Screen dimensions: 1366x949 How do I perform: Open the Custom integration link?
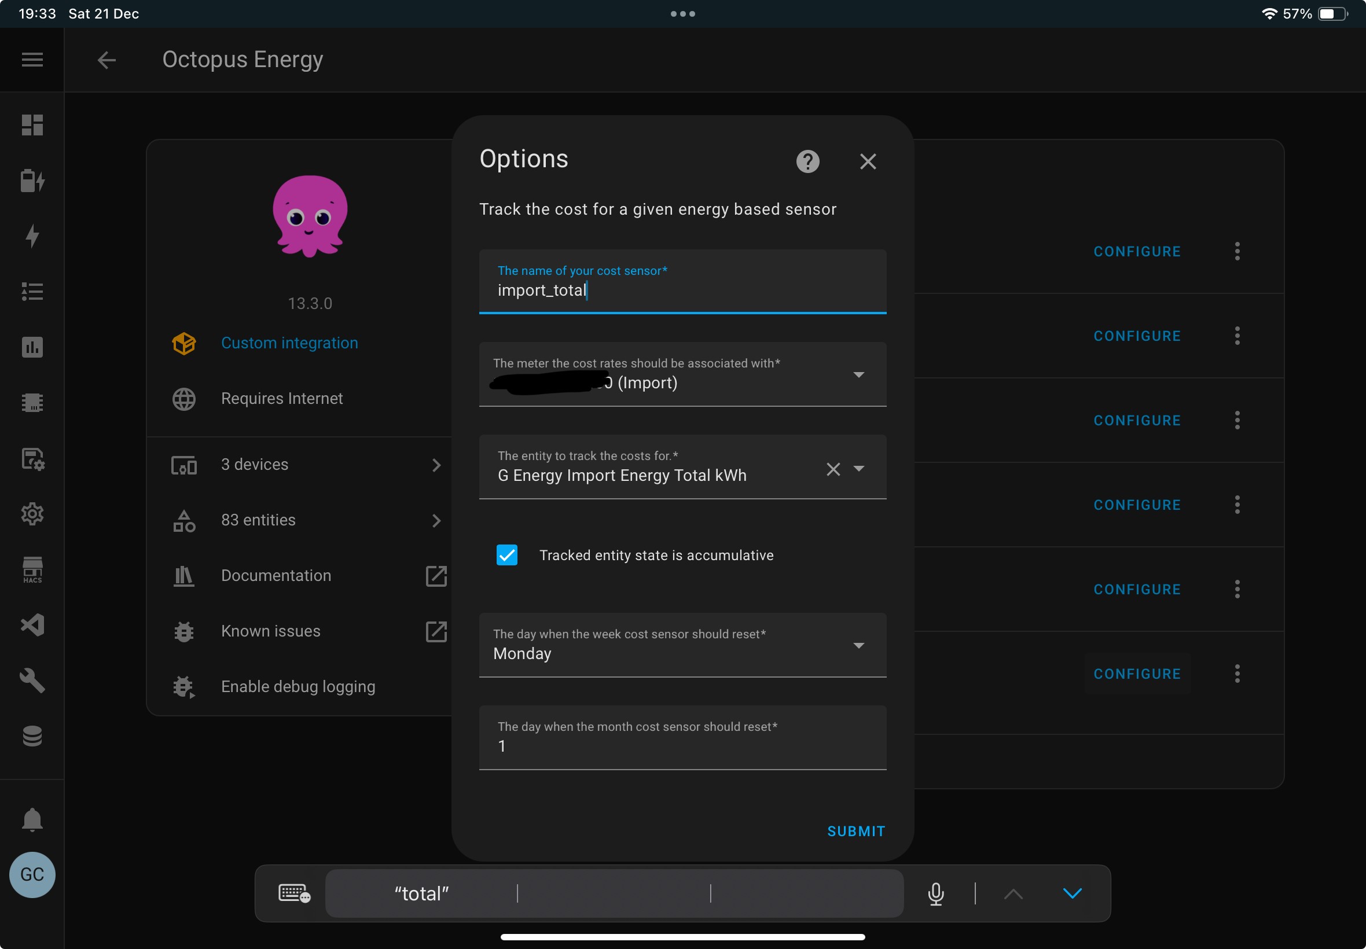(289, 343)
